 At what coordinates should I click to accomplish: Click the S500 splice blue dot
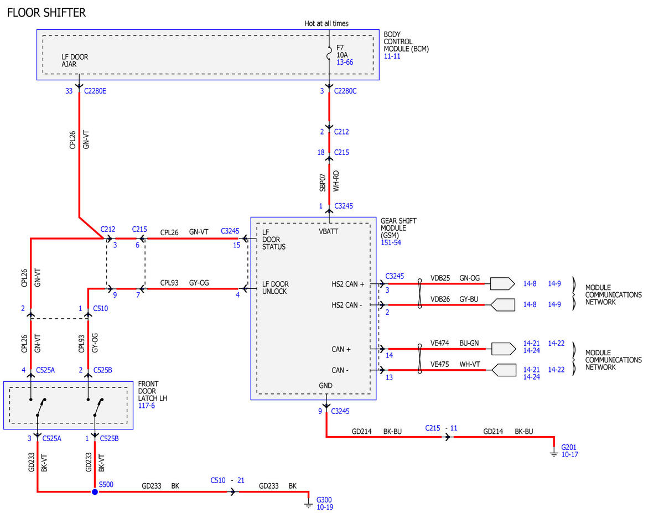click(95, 491)
